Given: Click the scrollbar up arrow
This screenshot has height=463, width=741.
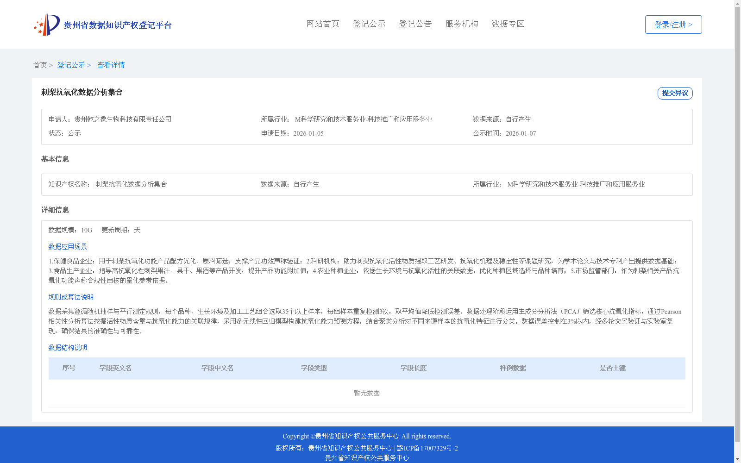Looking at the screenshot, I should coord(737,4).
